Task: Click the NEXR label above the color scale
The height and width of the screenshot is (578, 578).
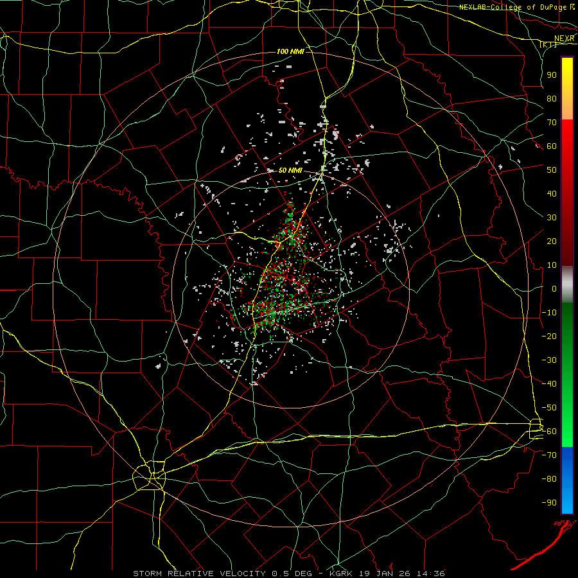Action: click(x=565, y=39)
